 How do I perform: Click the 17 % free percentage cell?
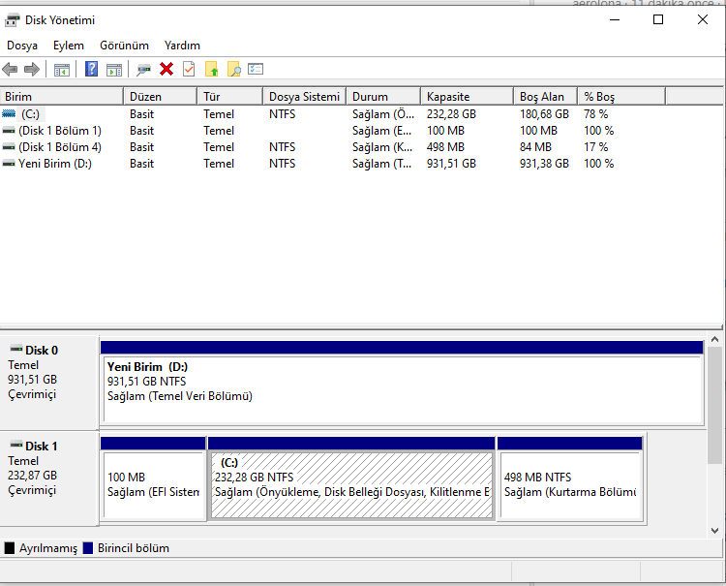click(x=596, y=147)
